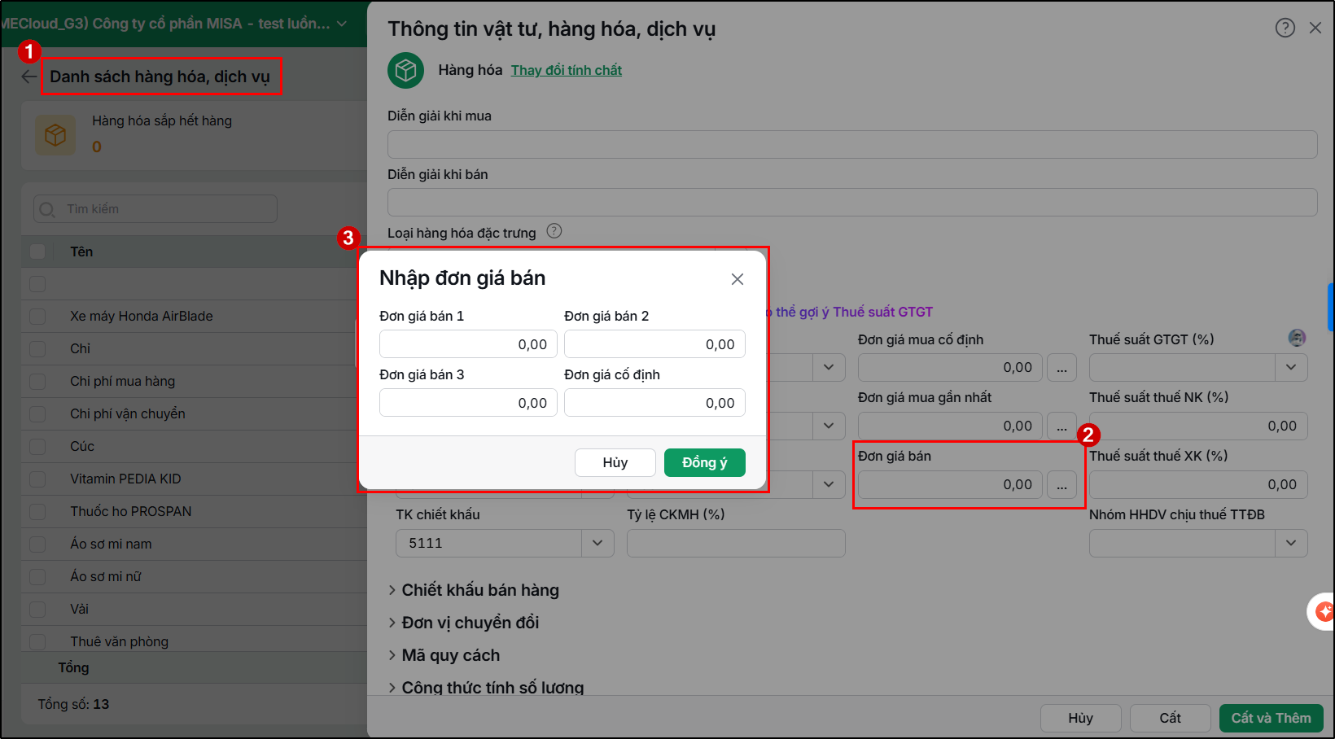
Task: Click the search magnifier icon in Tìm kiếm
Action: click(x=47, y=209)
